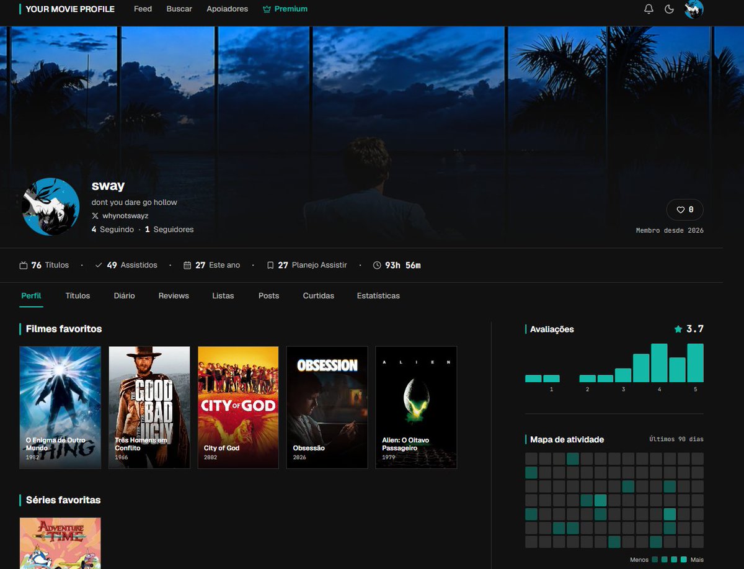
Task: Click the heart like button showing 0
Action: 684,210
